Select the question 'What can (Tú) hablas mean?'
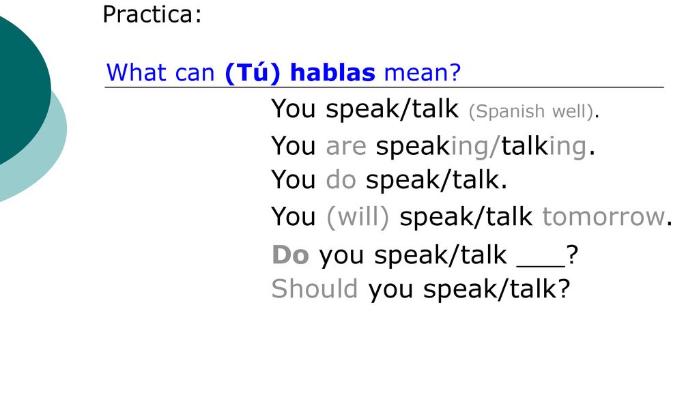The image size is (699, 393). [283, 72]
